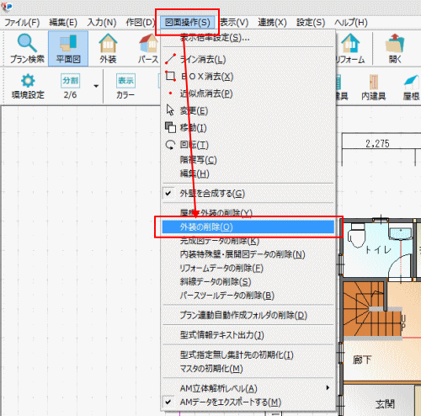This screenshot has width=421, height=416.
Task: Open the 環境設定 gear icon
Action: (28, 87)
